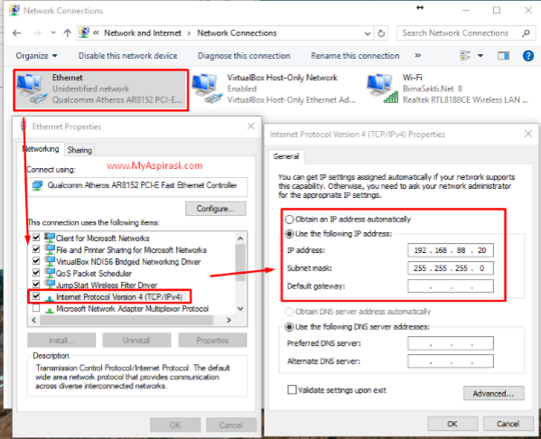This screenshot has height=439, width=541.
Task: Go up one folder level
Action: [x=67, y=33]
